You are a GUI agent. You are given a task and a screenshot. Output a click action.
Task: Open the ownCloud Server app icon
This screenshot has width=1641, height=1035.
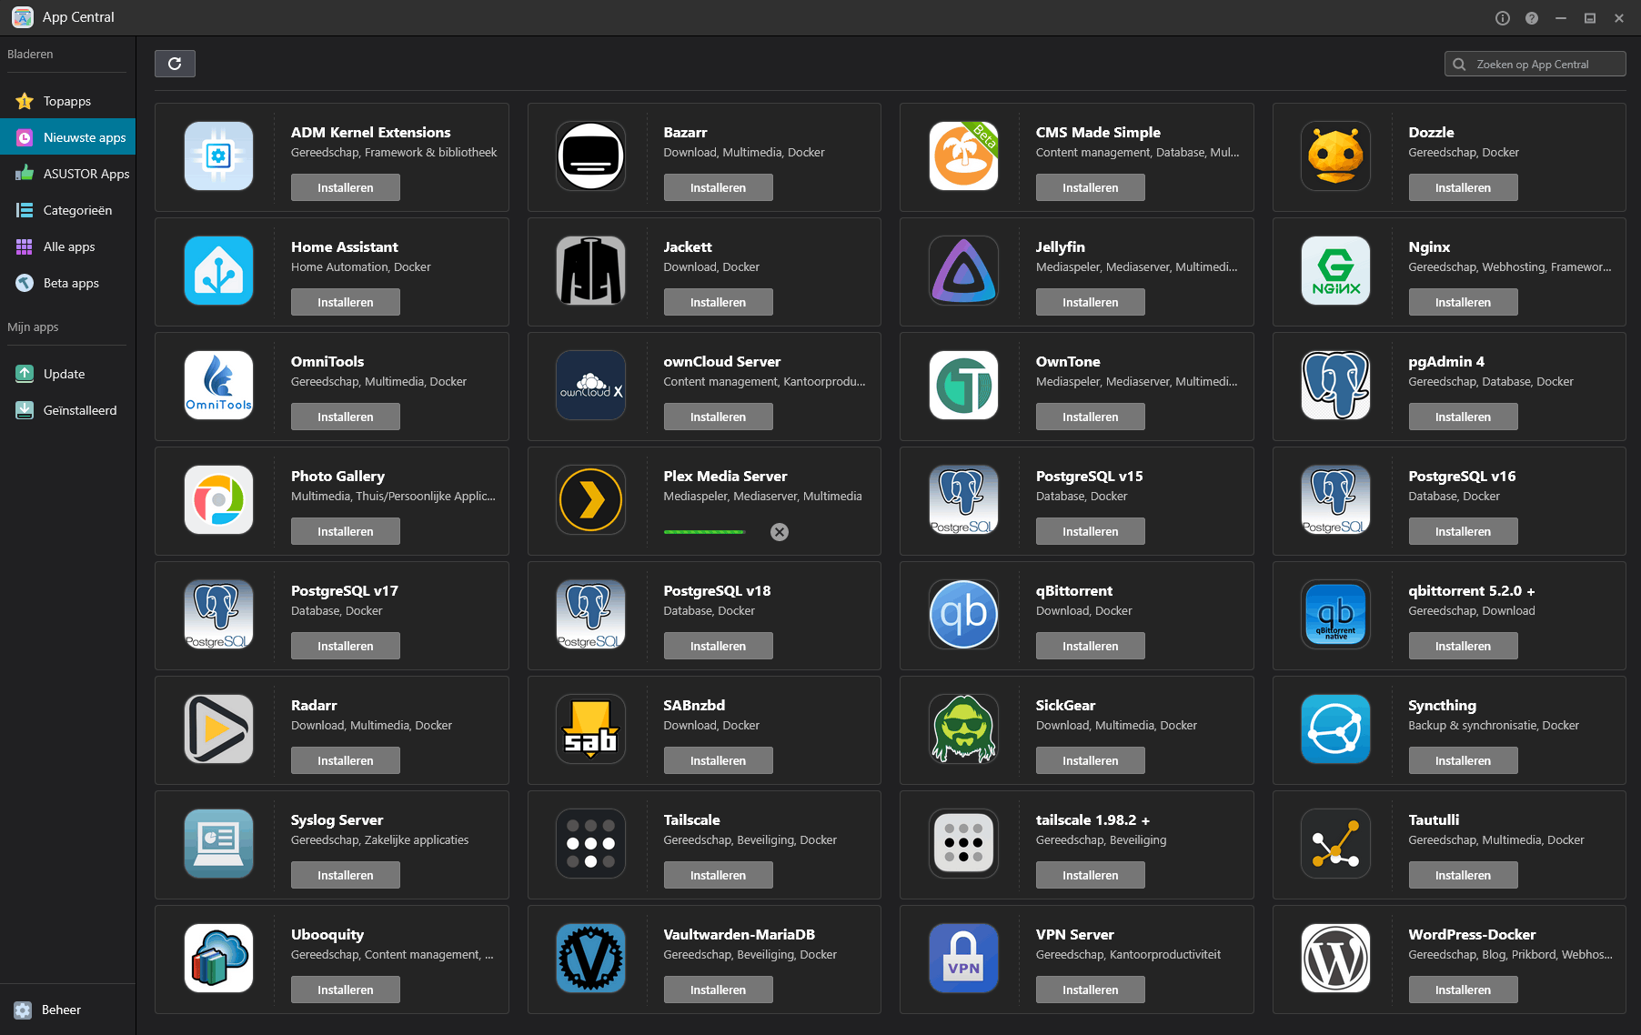[590, 386]
